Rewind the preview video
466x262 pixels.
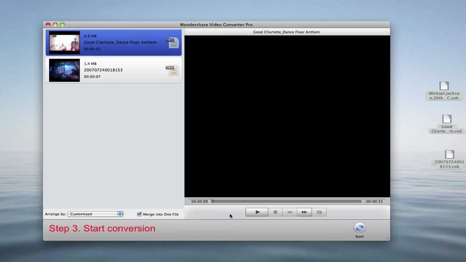289,212
